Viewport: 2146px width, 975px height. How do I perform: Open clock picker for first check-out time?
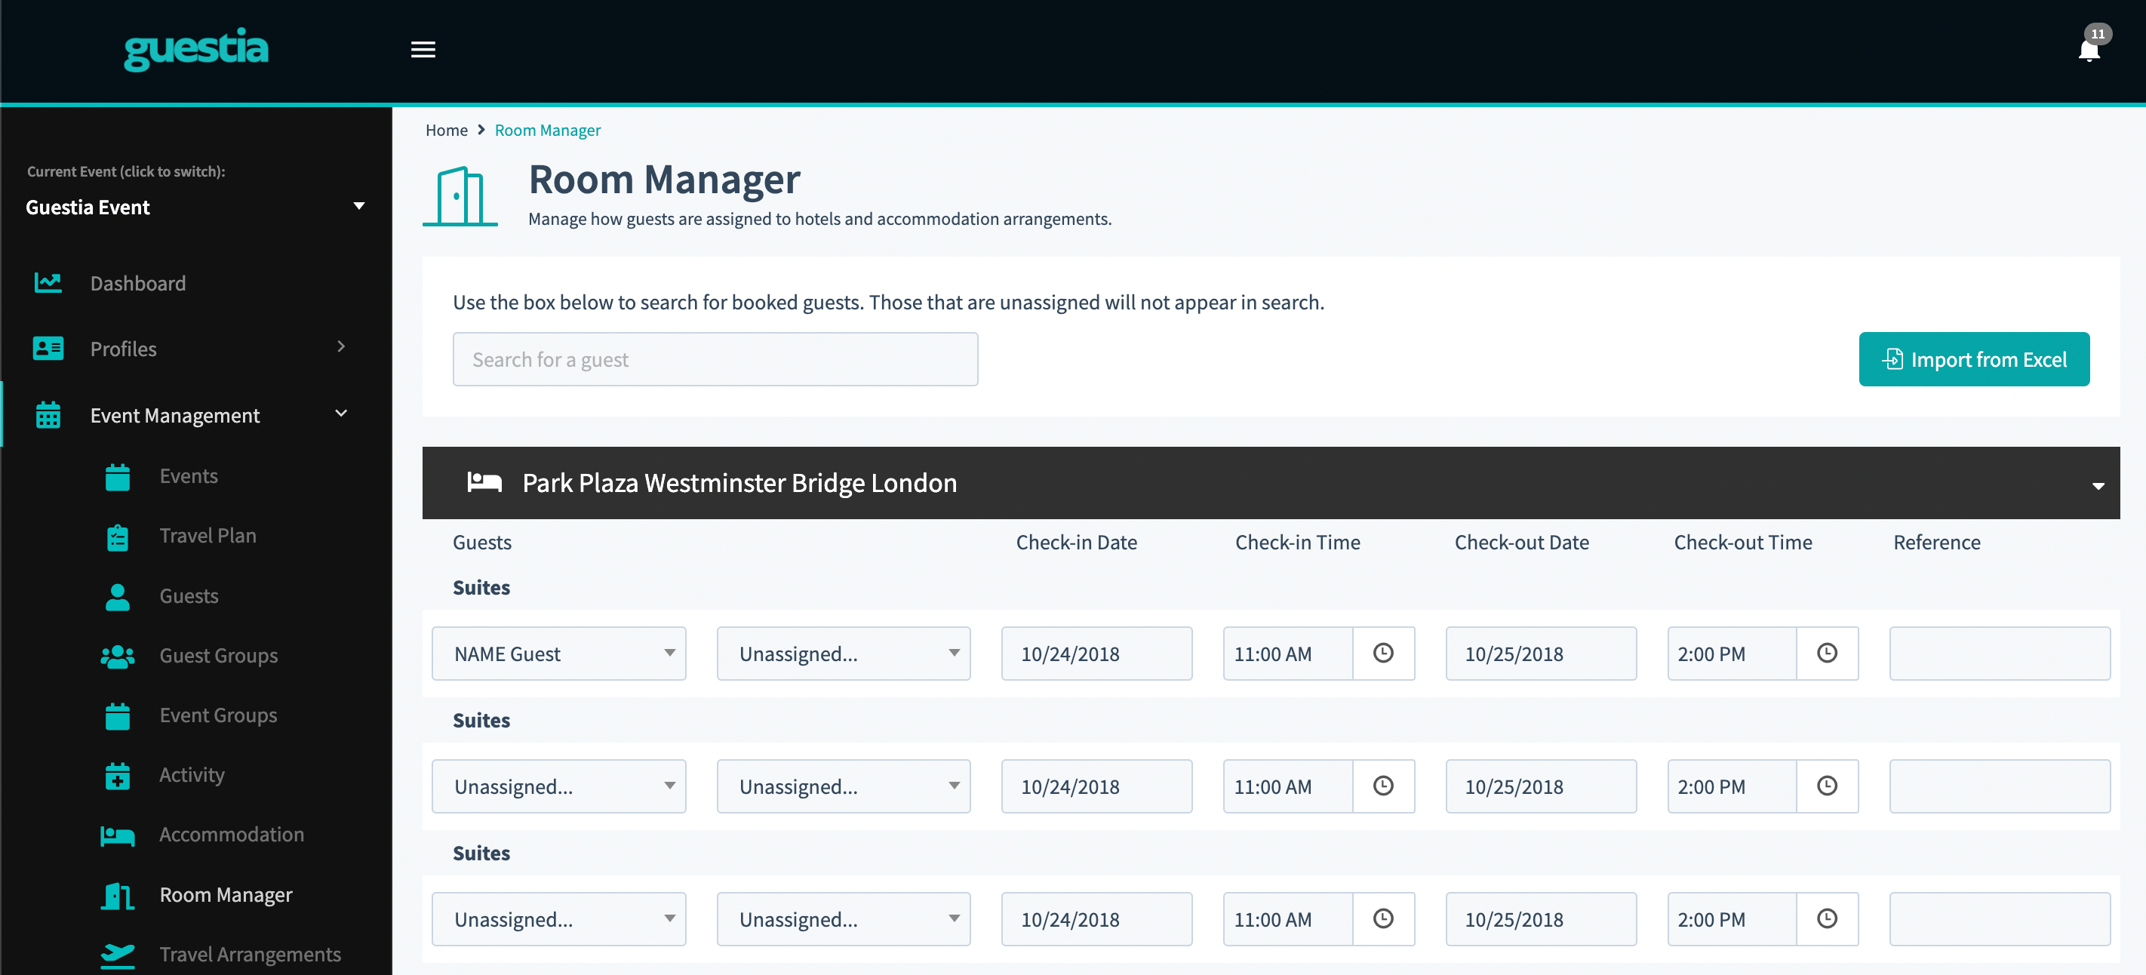(1826, 654)
